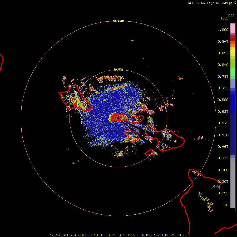
Task: Click the black radar site dot at center
Action: click(118, 118)
